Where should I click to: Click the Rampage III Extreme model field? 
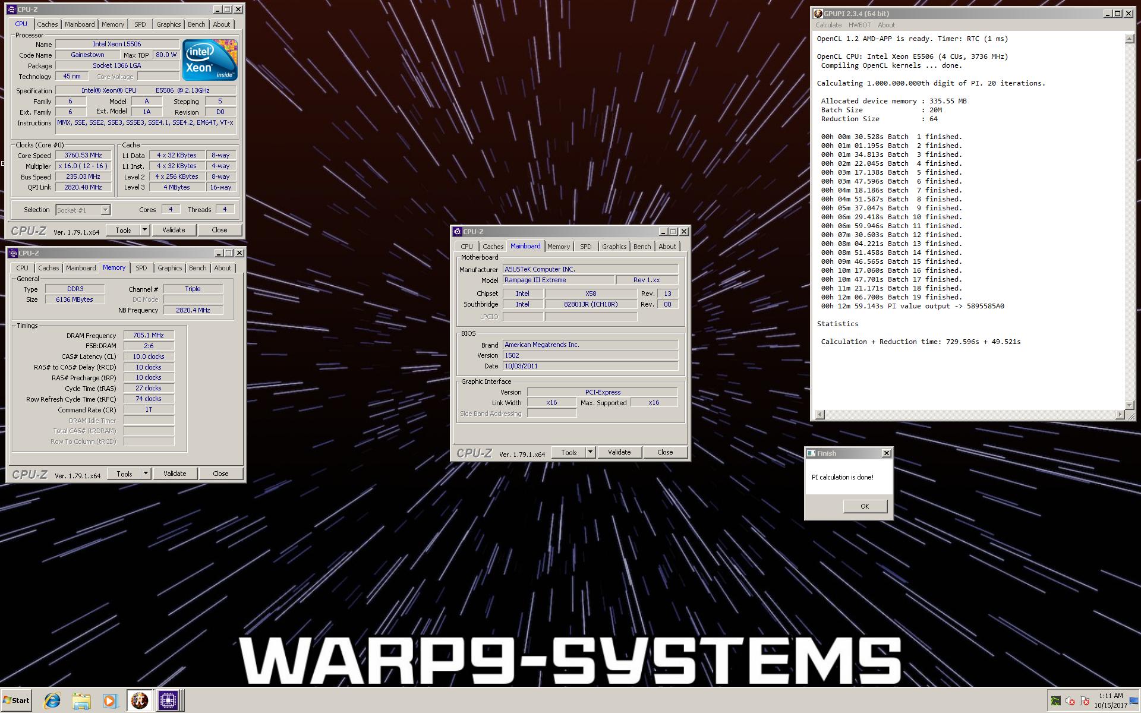[559, 280]
